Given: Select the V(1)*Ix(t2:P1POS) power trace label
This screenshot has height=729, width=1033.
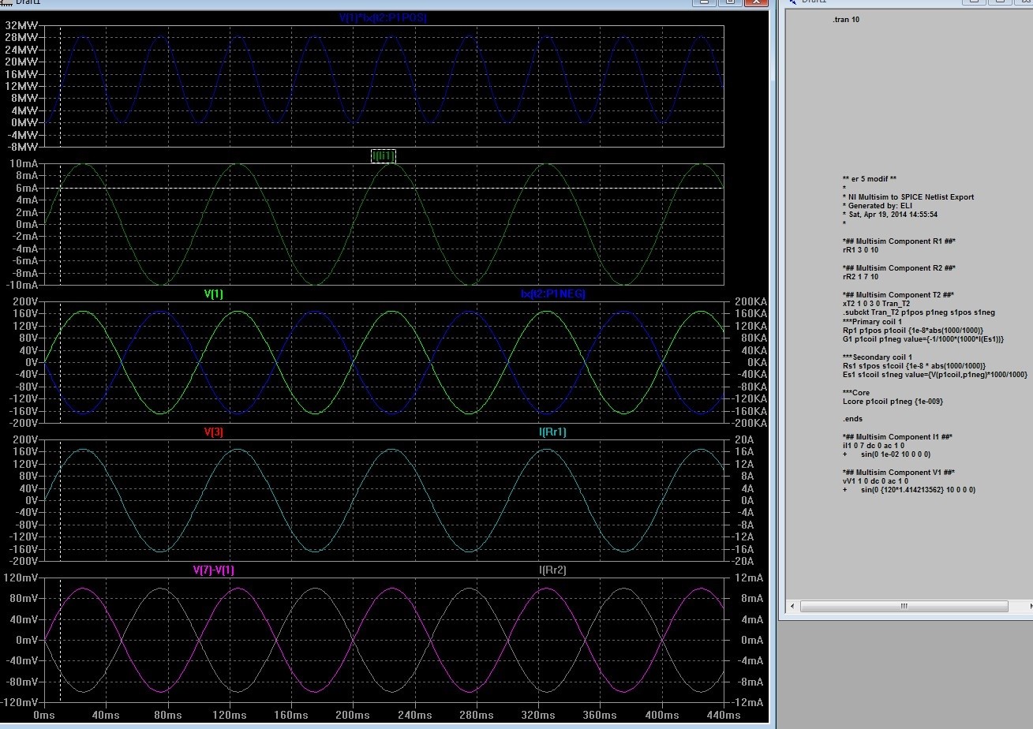Looking at the screenshot, I should pos(383,17).
